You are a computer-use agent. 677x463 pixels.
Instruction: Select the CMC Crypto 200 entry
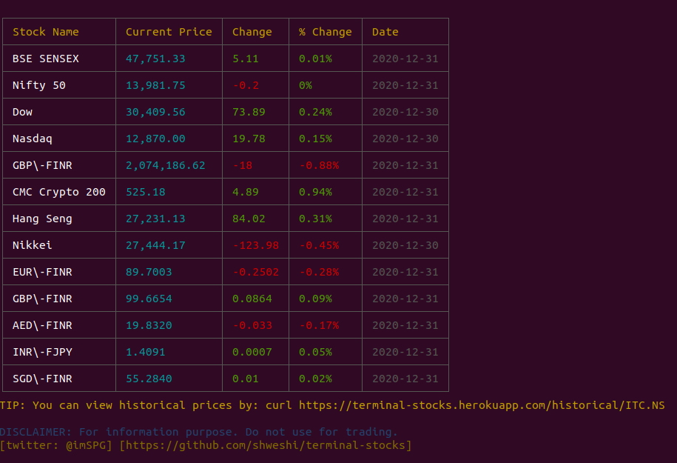click(x=54, y=192)
